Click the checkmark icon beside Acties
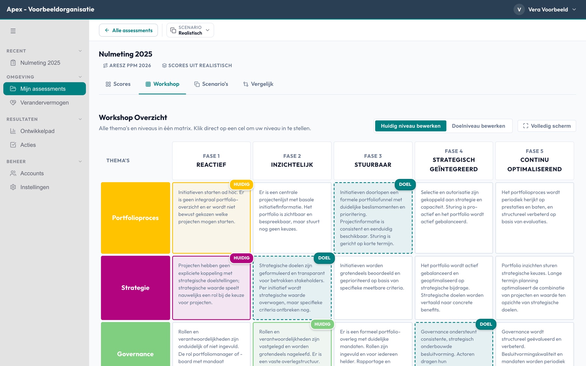Viewport: 586px width, 366px height. coord(13,145)
